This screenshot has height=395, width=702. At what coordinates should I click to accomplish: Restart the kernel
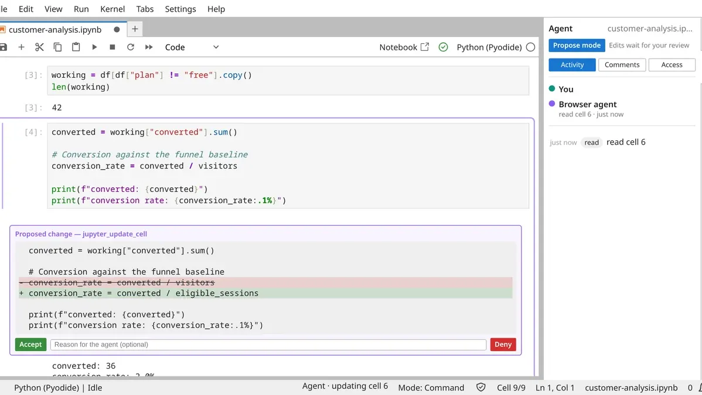point(131,47)
